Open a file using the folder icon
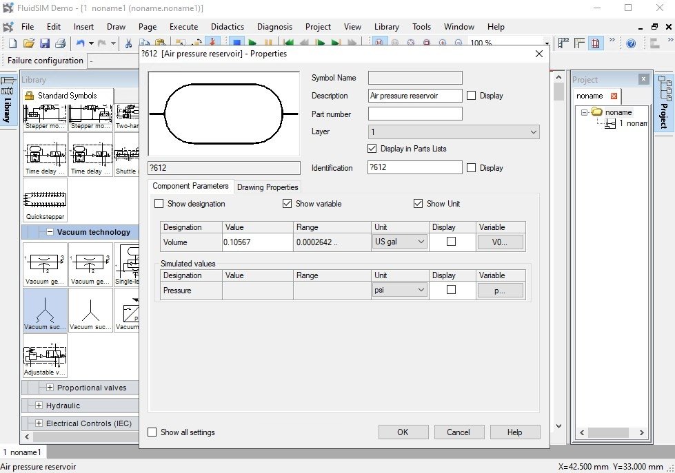This screenshot has height=473, width=675. pyautogui.click(x=29, y=43)
